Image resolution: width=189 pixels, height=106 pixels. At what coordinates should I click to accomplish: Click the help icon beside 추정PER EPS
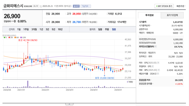153,66
